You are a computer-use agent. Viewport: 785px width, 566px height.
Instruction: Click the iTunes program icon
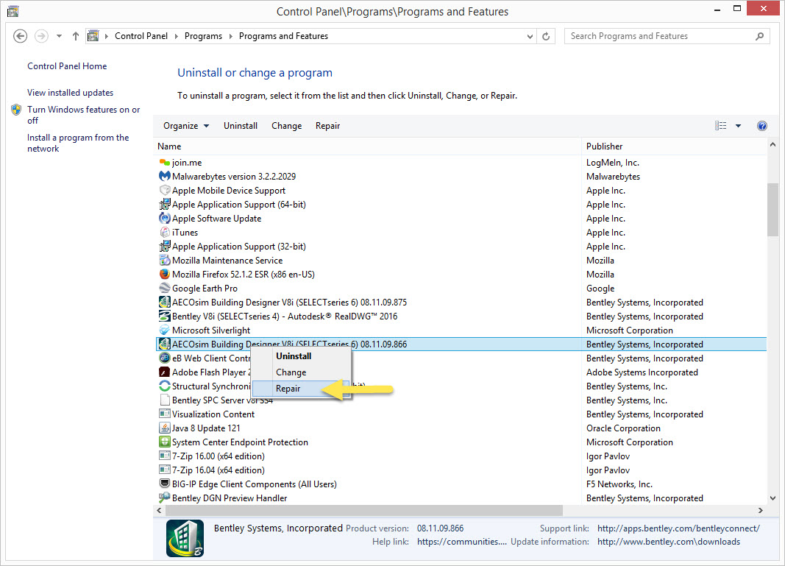click(164, 233)
